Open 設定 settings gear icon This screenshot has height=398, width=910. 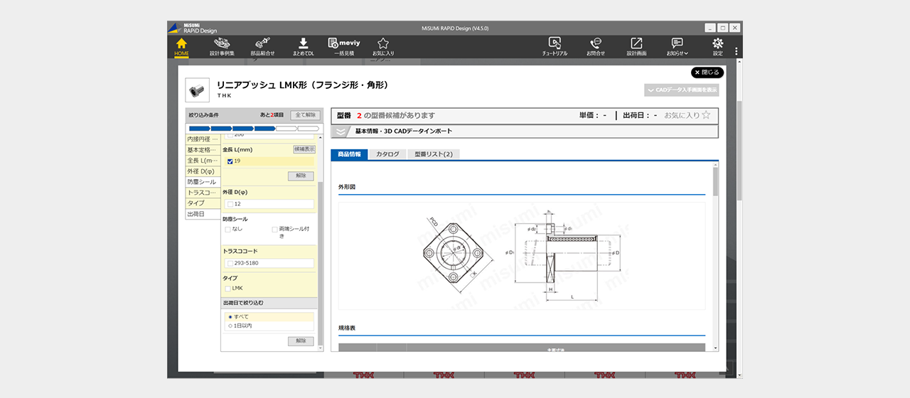click(x=717, y=46)
